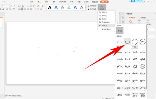The image size is (156, 99).
Task: Apply gray outline WordArt preset
Action: pos(63,7)
